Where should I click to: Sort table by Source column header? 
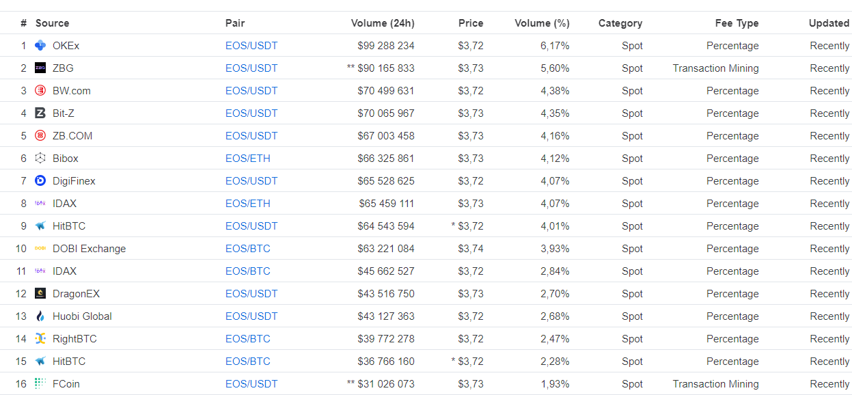52,23
